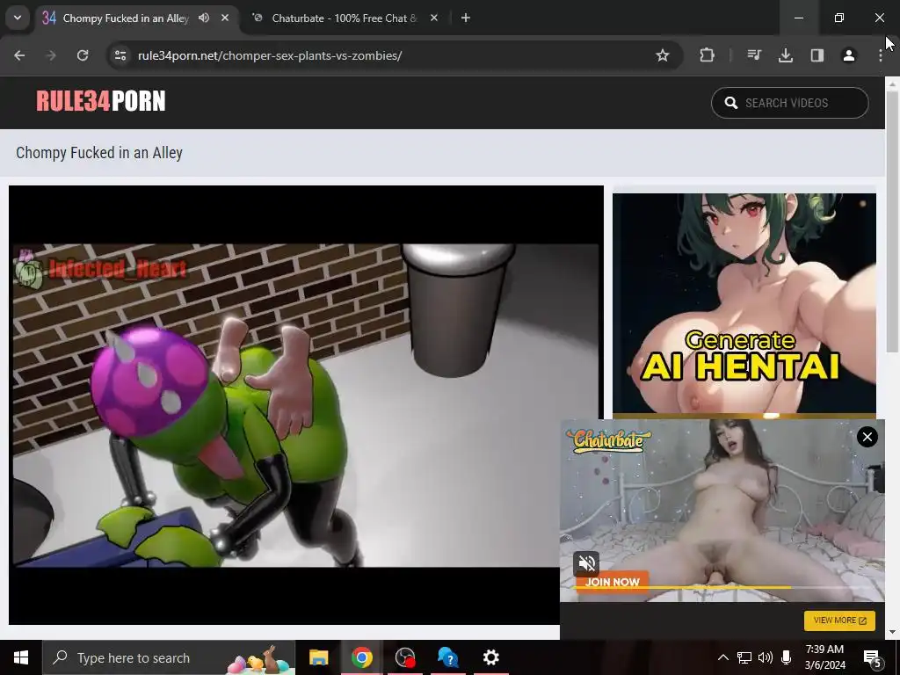
Task: Close the Chaturbate popup ad
Action: coord(867,437)
